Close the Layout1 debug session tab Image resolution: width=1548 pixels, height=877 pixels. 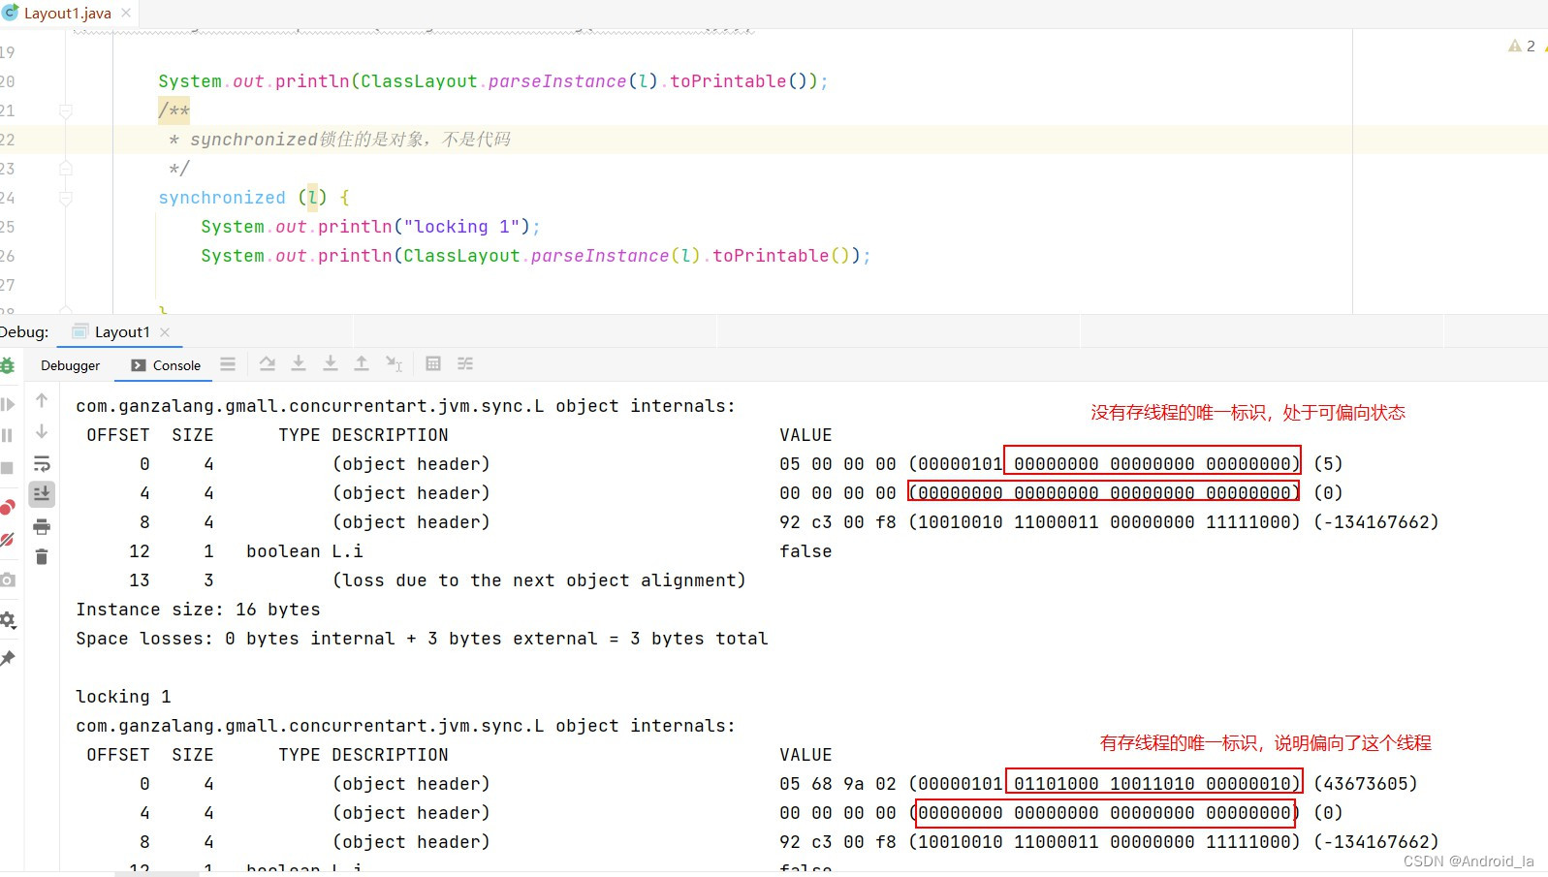165,332
